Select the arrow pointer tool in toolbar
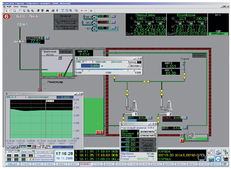This screenshot has width=231, height=169. (x=6, y=11)
